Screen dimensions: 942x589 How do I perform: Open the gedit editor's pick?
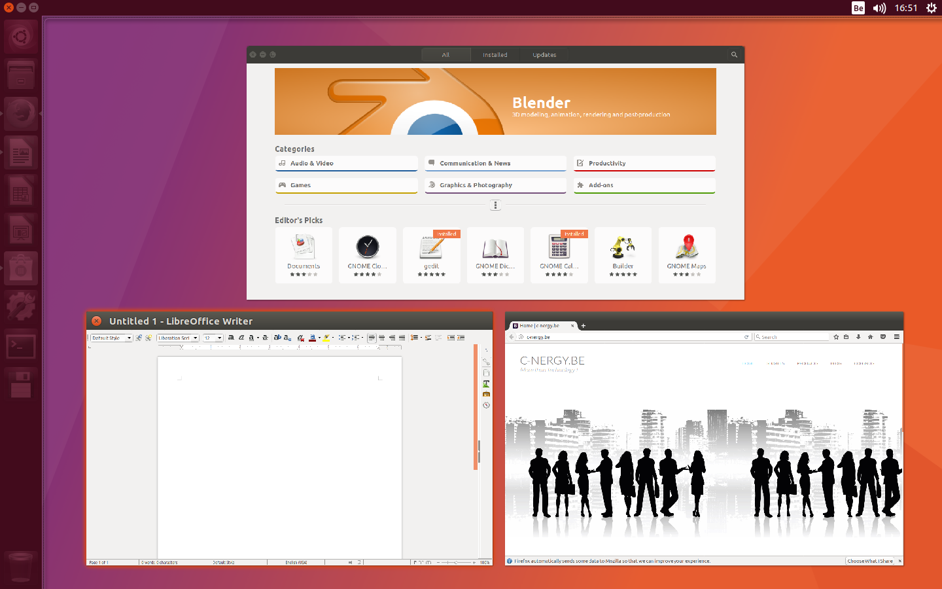pyautogui.click(x=432, y=255)
